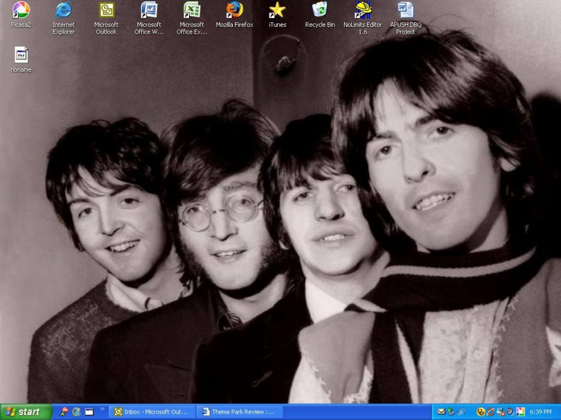The height and width of the screenshot is (420, 561).
Task: Open Microsoft Office Word
Action: [148, 11]
